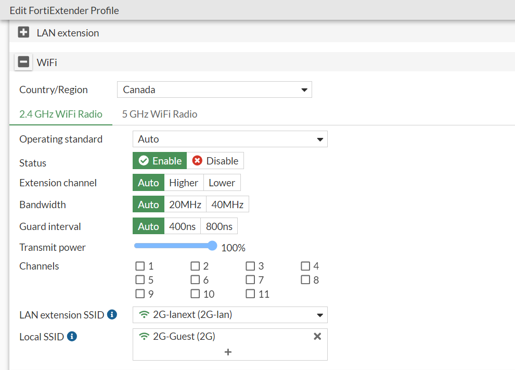Set extension channel to Higher

tap(184, 183)
